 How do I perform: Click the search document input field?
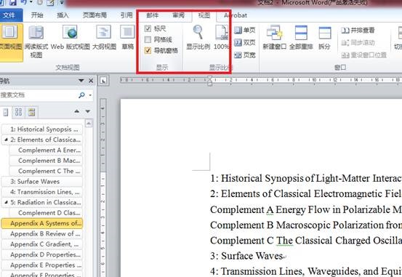tap(39, 95)
